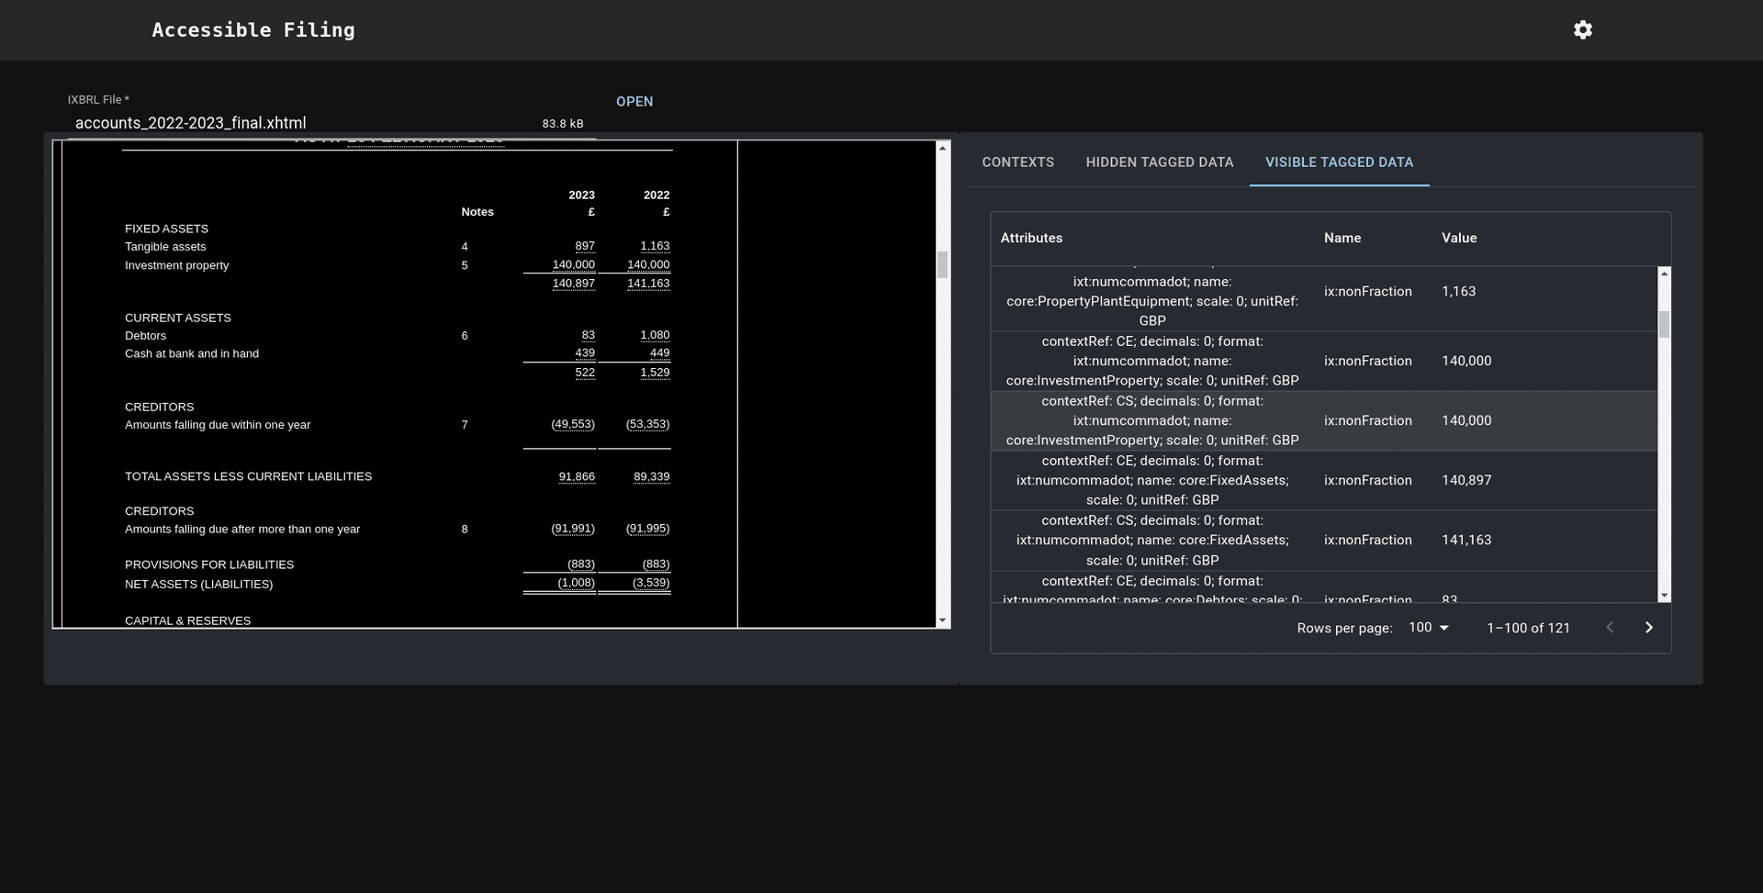Click the Name column header

pos(1342,238)
